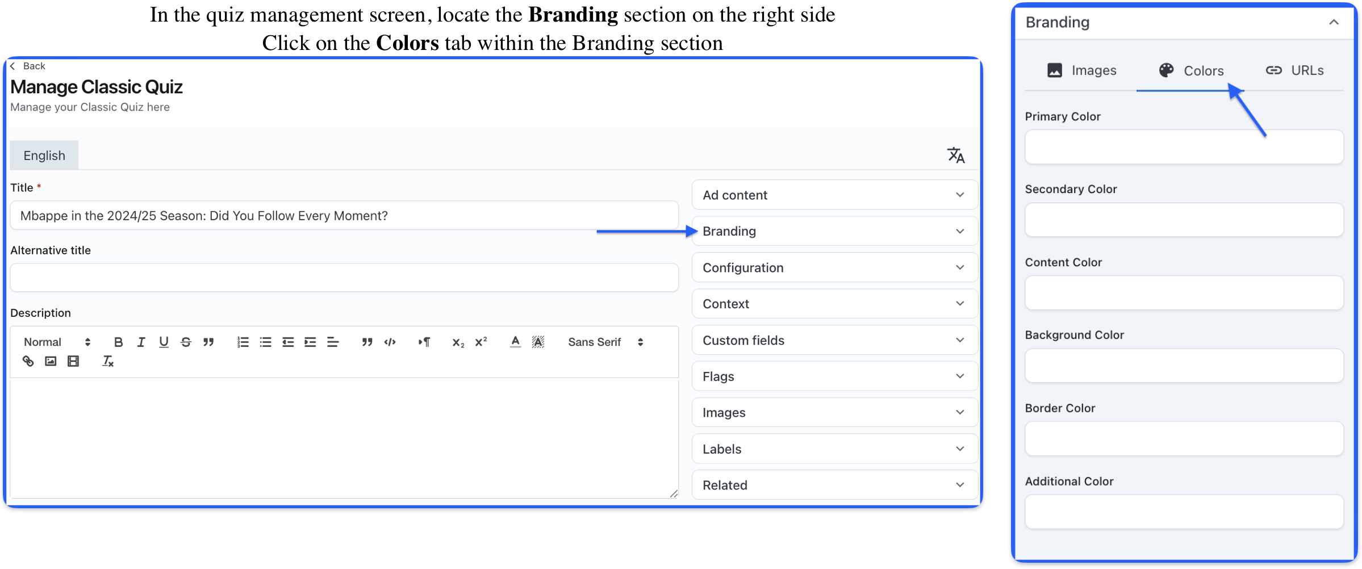Image resolution: width=1362 pixels, height=569 pixels.
Task: Open the text color picker
Action: click(515, 342)
